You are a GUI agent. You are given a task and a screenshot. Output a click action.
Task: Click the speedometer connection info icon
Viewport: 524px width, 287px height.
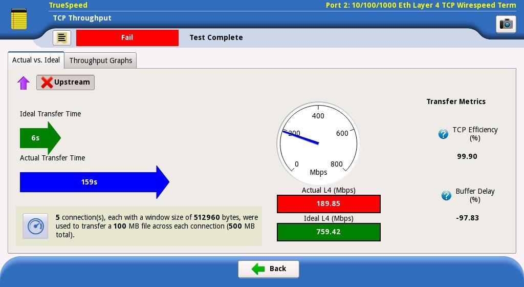(35, 226)
